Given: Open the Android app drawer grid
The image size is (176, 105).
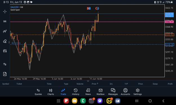Looking at the screenshot, I should coord(59,101).
